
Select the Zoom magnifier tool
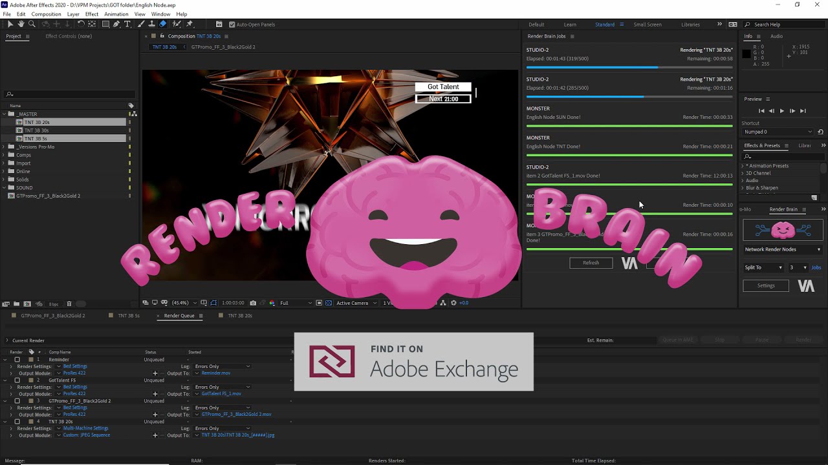pos(32,24)
